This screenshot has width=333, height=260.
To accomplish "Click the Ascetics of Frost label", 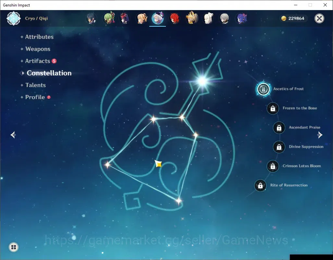I will pyautogui.click(x=289, y=89).
